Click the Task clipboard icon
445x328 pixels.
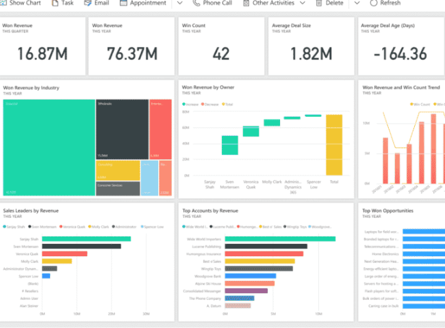(x=55, y=3)
